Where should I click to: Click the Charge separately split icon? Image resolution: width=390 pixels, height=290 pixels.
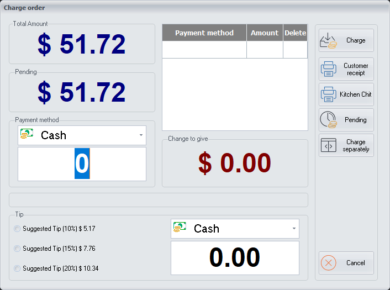(x=329, y=145)
